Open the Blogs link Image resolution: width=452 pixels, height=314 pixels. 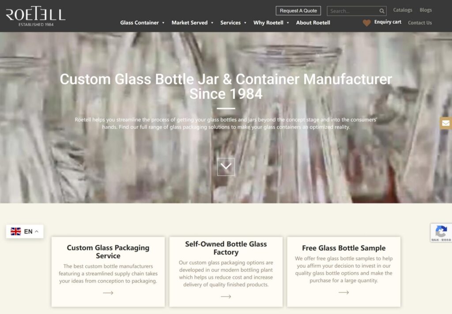pyautogui.click(x=426, y=10)
